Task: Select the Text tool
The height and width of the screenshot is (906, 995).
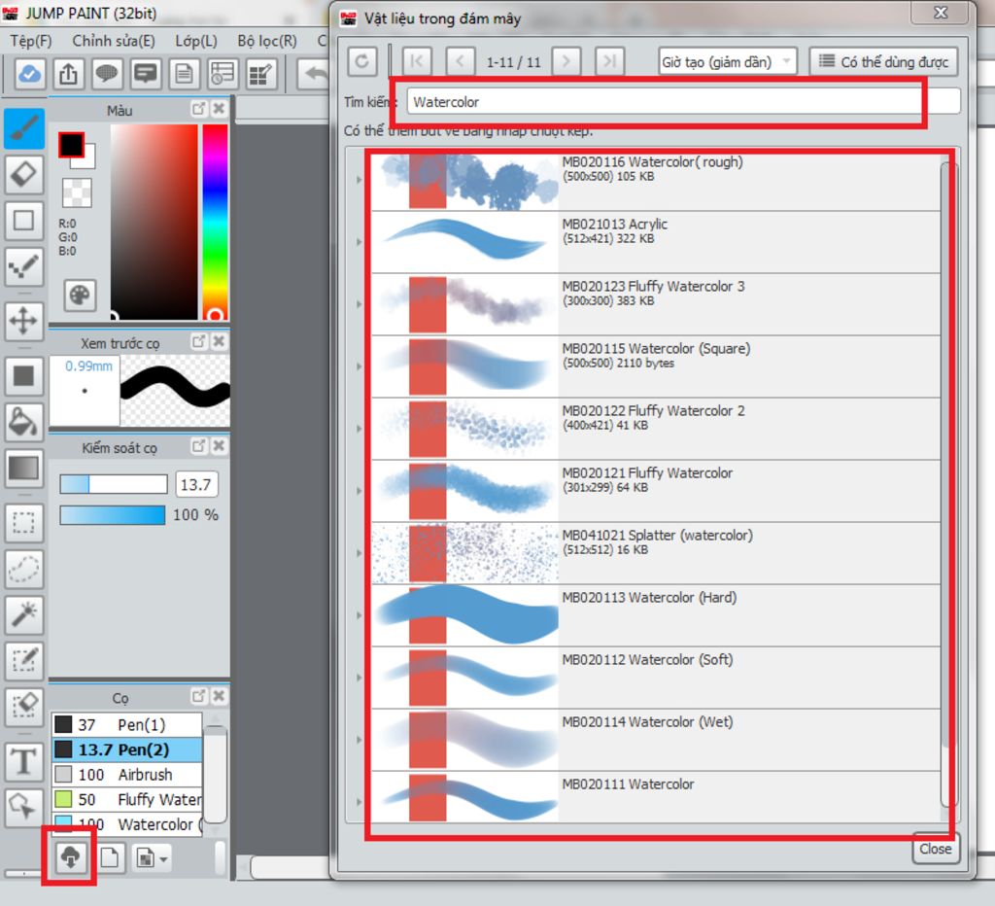Action: 23,761
